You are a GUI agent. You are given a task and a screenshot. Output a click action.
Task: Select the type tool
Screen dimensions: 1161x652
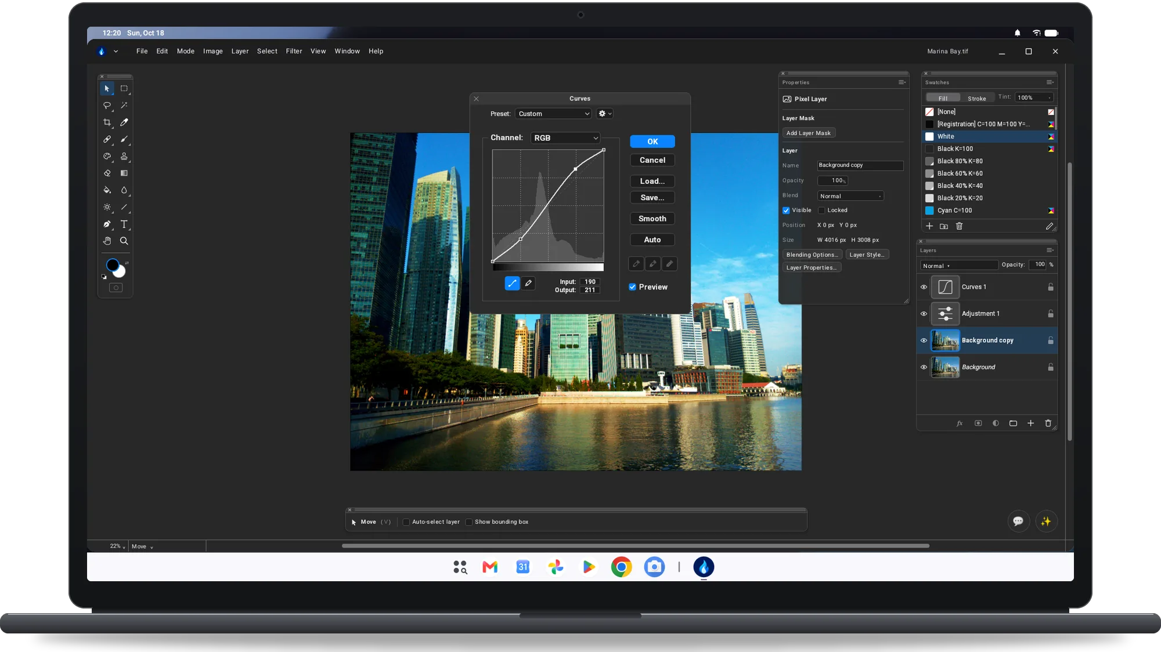pyautogui.click(x=124, y=224)
